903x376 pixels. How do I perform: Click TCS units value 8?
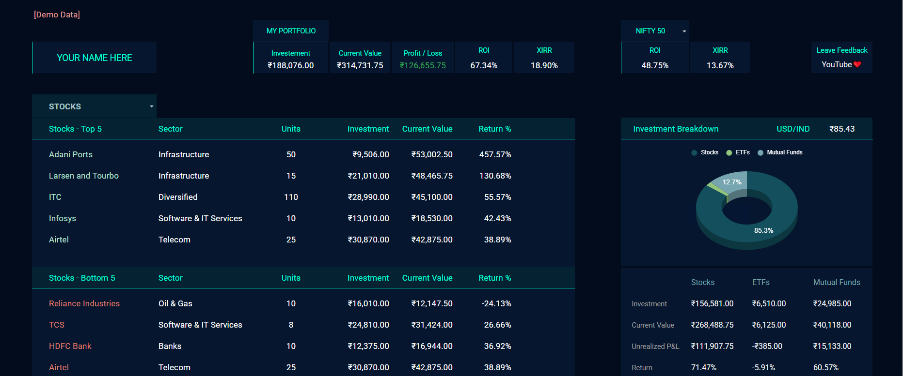(291, 325)
